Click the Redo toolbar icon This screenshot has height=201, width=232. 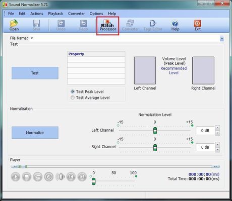[84, 25]
